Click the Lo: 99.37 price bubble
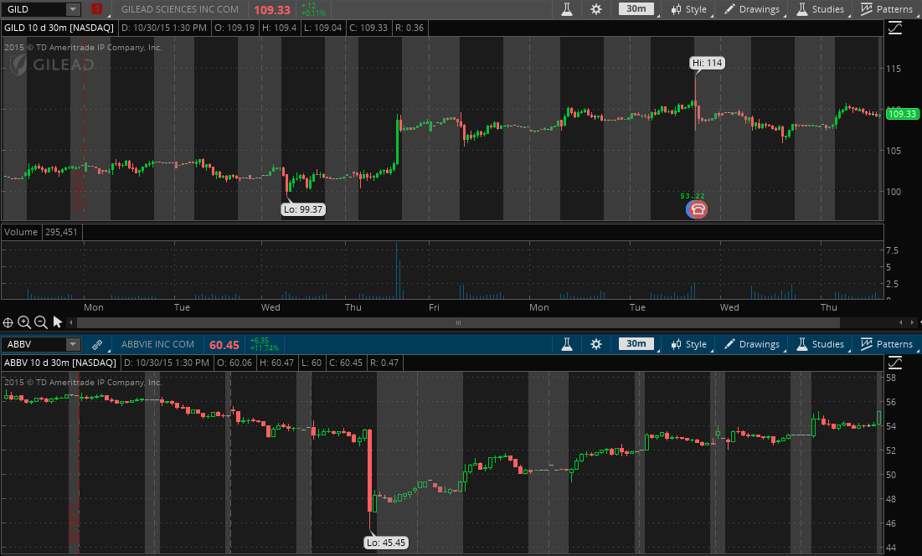This screenshot has height=556, width=922. point(303,209)
